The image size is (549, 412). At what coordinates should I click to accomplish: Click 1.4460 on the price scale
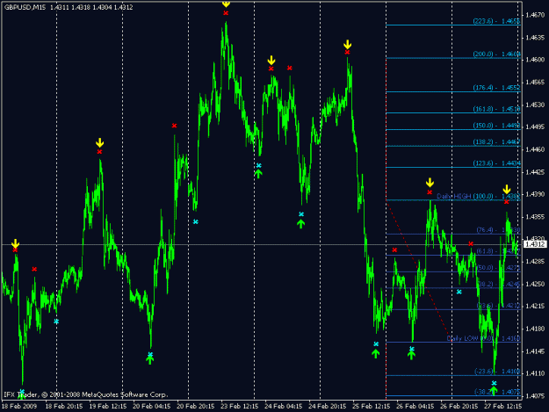(x=535, y=149)
